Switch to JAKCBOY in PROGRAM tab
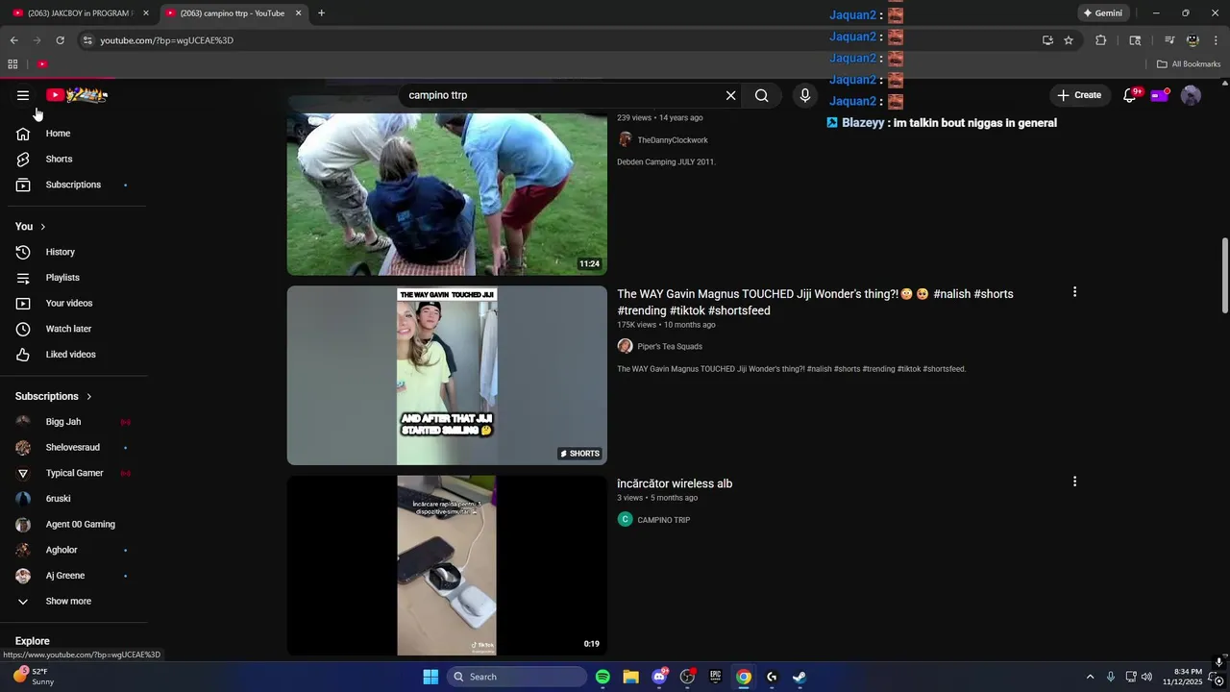The width and height of the screenshot is (1230, 692). [x=81, y=13]
